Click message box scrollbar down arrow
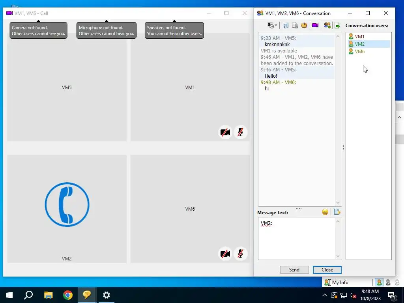 [338, 256]
